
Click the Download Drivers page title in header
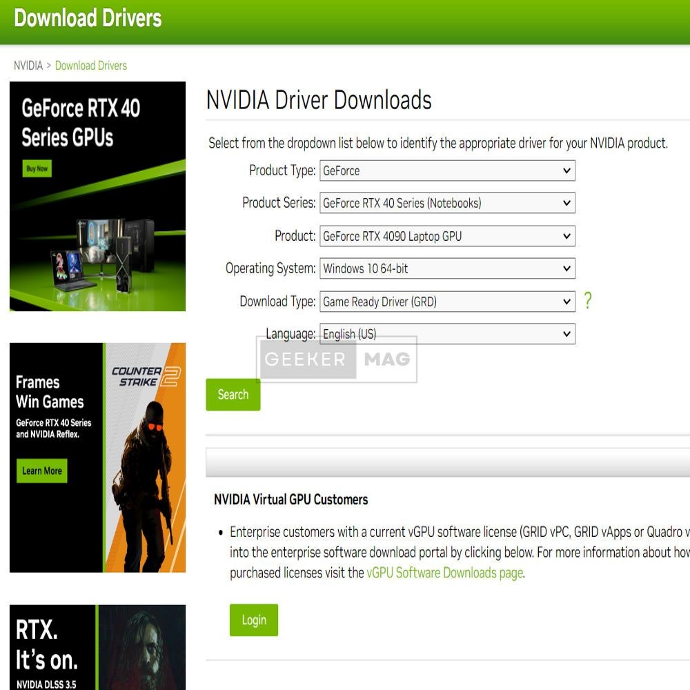click(88, 19)
